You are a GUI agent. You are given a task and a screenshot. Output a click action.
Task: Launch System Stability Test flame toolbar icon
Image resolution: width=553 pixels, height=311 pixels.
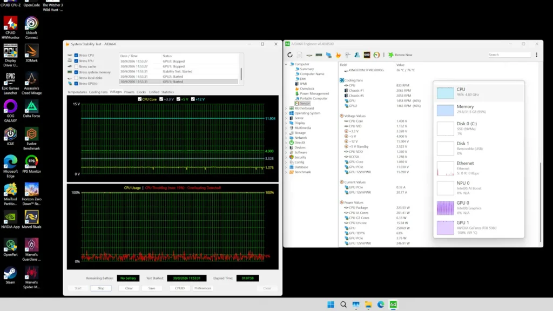coord(338,55)
